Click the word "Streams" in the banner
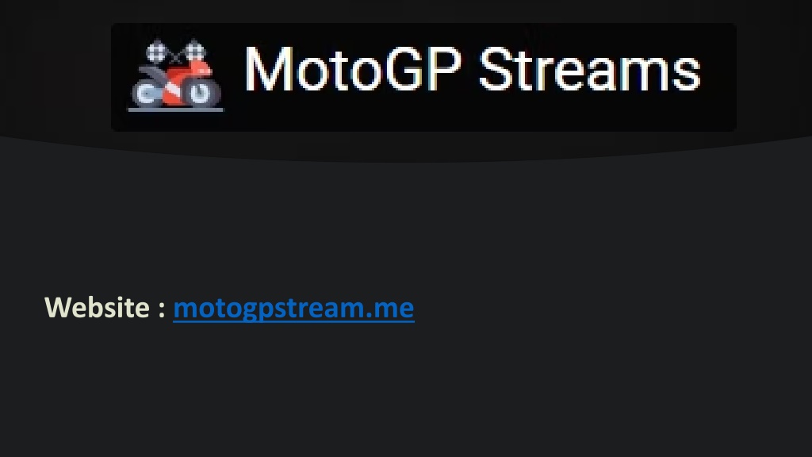Viewport: 812px width, 457px height. 589,69
